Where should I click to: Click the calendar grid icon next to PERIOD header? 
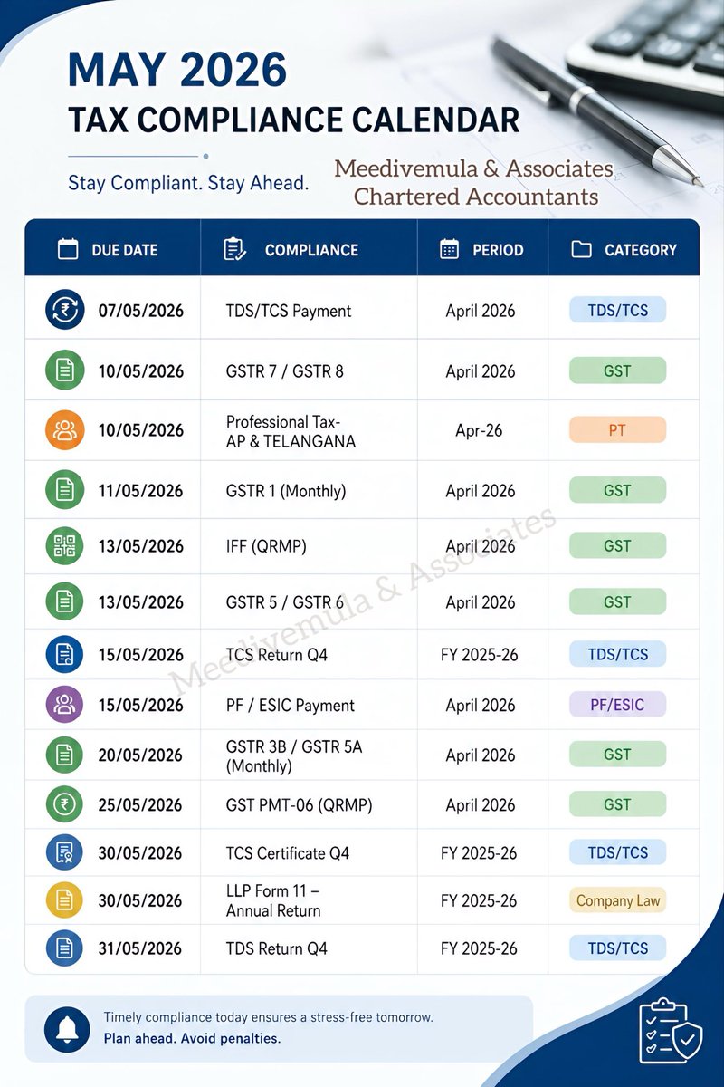point(449,250)
